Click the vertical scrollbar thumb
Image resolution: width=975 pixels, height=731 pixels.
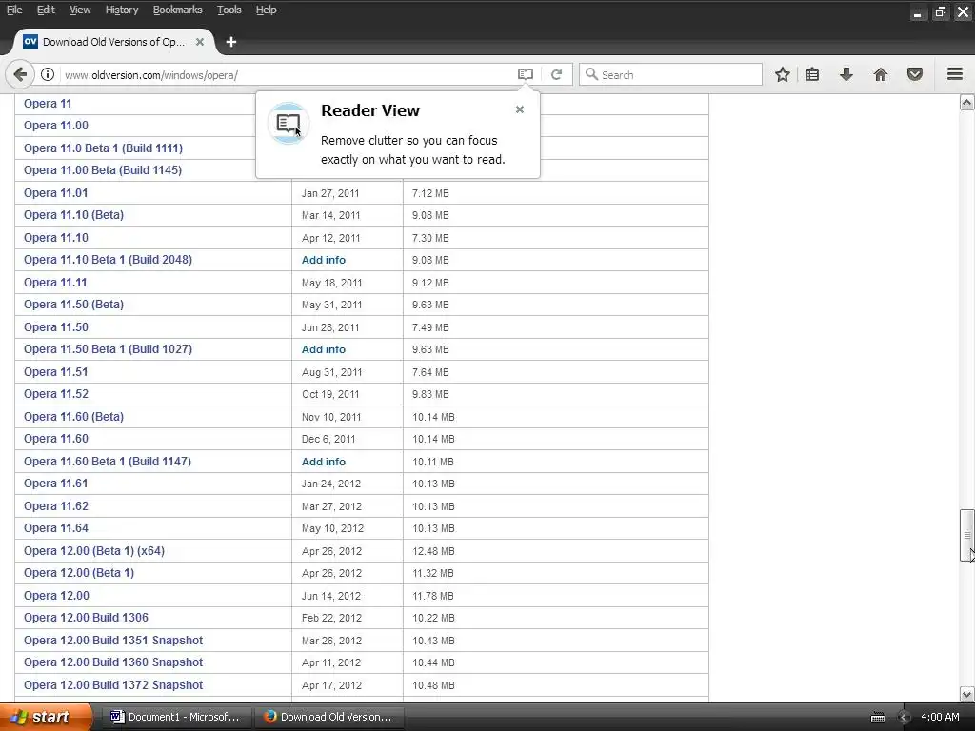click(x=966, y=535)
